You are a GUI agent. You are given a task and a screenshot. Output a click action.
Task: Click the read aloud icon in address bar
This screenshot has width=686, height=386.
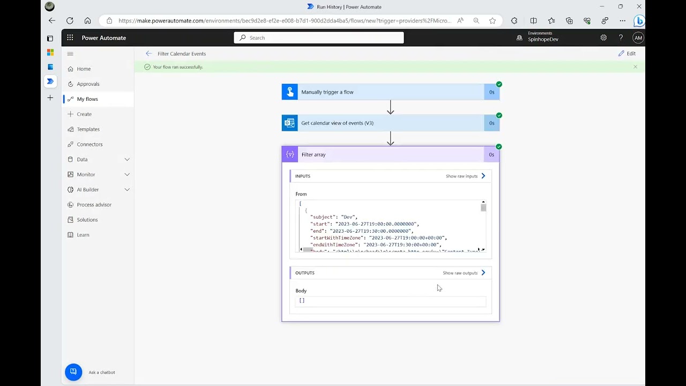(460, 20)
